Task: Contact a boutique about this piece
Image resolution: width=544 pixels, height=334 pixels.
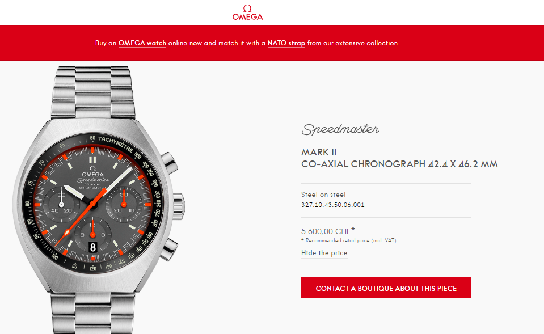Action: point(386,288)
